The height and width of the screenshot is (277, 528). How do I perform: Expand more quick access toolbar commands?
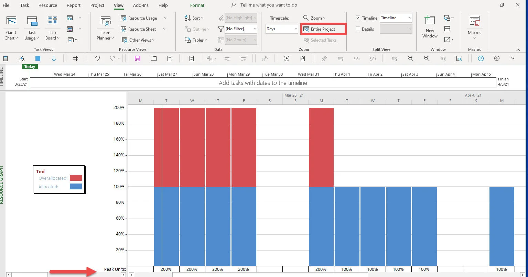[x=513, y=58]
